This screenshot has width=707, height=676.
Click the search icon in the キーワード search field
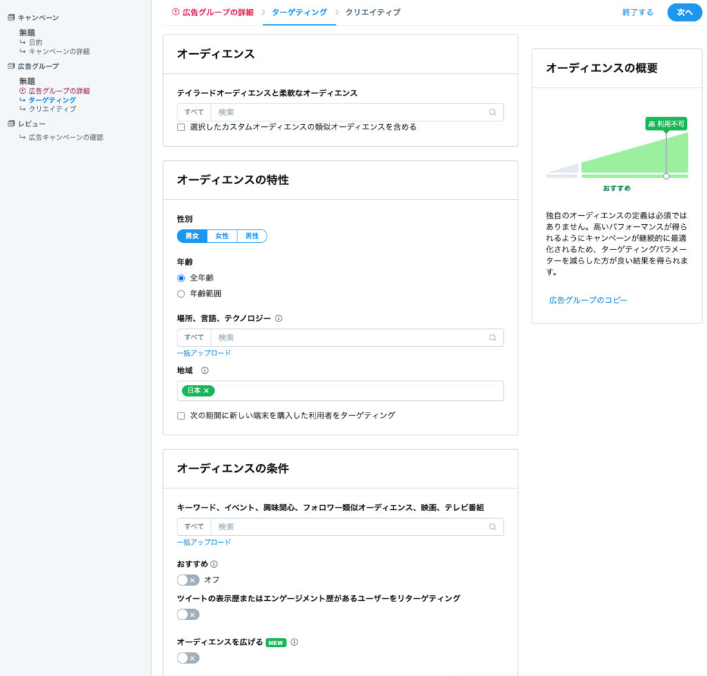492,527
